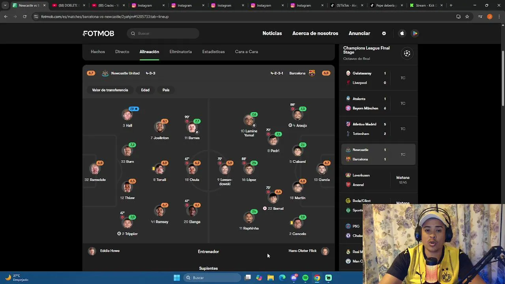Click Hall's player photo
This screenshot has width=505, height=284.
click(127, 115)
